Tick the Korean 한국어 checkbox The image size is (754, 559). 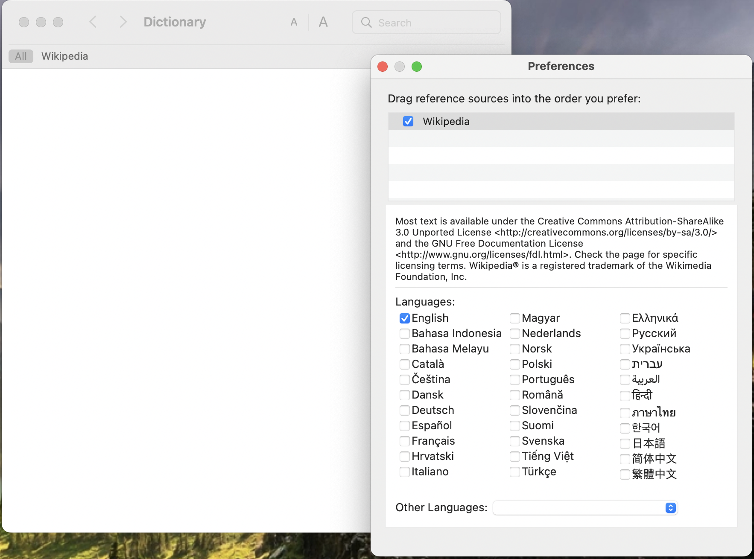pyautogui.click(x=625, y=428)
